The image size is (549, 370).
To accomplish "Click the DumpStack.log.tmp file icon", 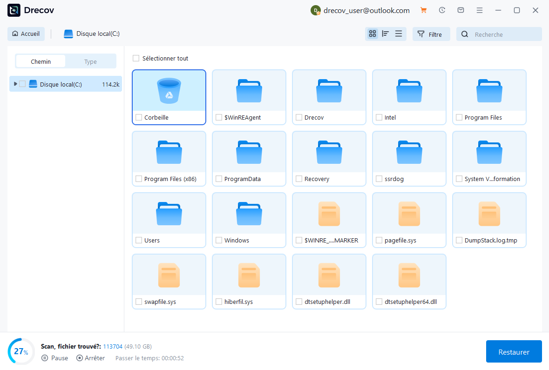I will point(489,214).
